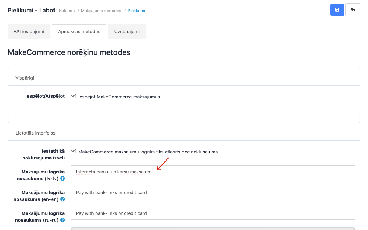Viewport: 368px width, 230px height.
Task: Open help icon for ru-ru widget name
Action: [x=62, y=220]
